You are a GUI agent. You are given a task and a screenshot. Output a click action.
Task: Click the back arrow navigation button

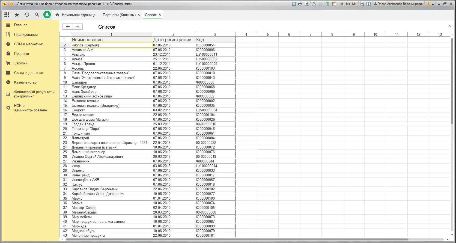point(68,26)
